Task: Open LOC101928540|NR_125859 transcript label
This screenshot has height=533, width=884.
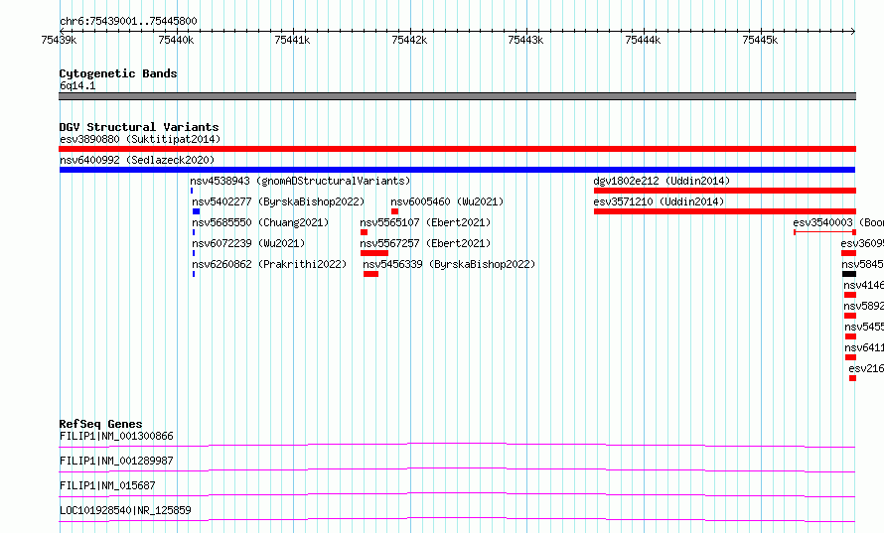Action: (x=125, y=510)
